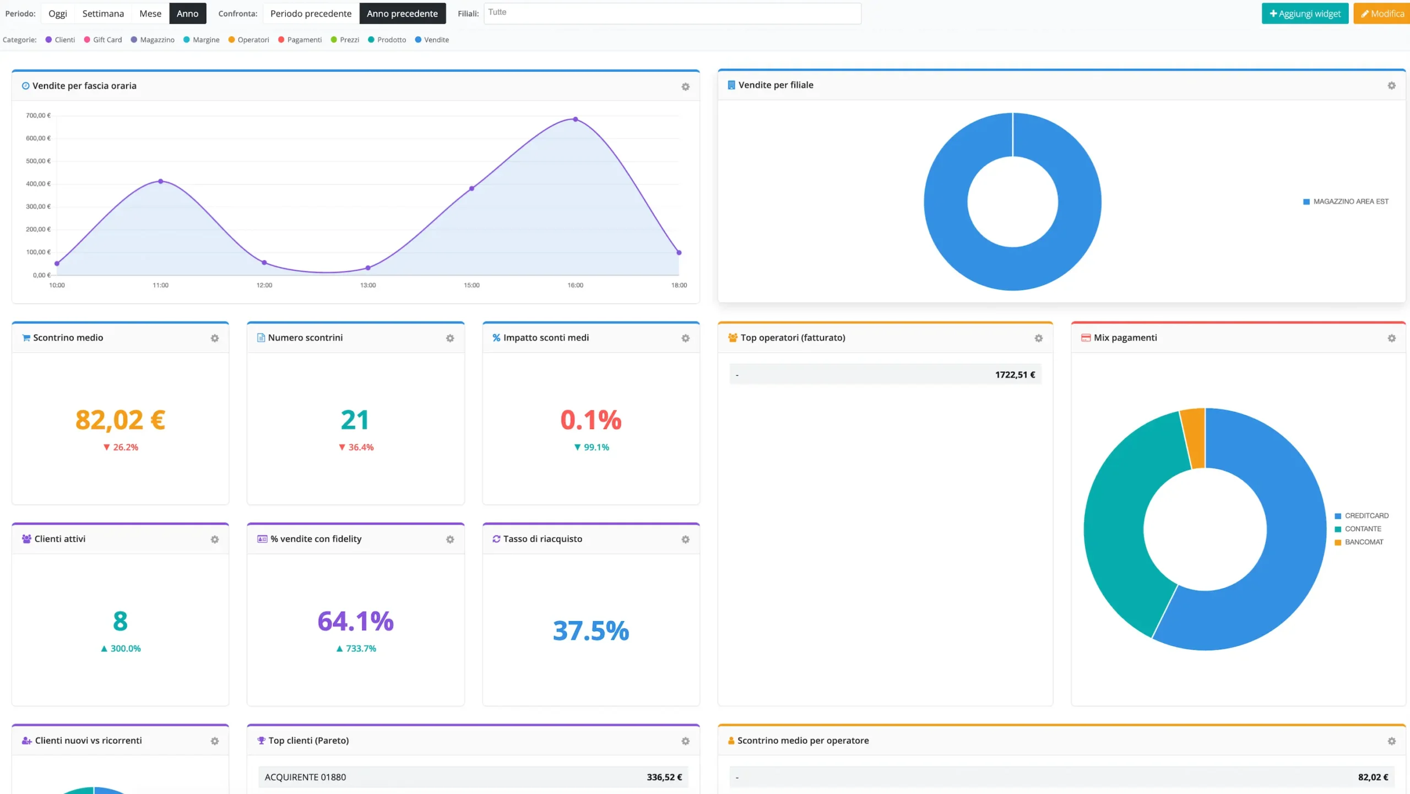Viewport: 1410px width, 794px height.
Task: Toggle the Gift Card category filter
Action: pos(103,40)
